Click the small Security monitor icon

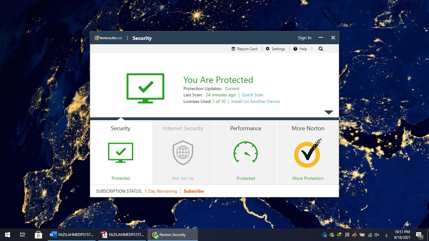click(121, 153)
